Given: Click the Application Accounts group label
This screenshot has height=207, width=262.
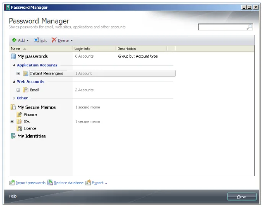Looking at the screenshot, I should [37, 65].
